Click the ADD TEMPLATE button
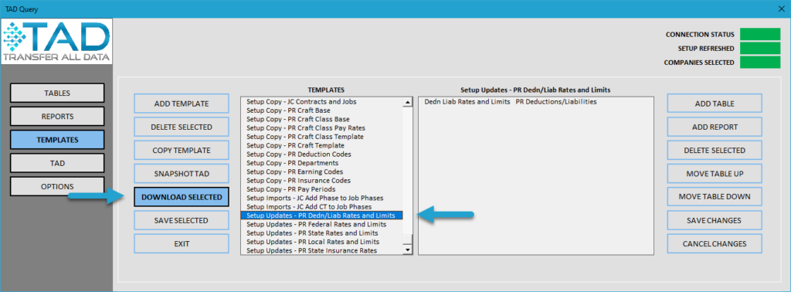Screen dimensions: 791x292 tap(181, 104)
